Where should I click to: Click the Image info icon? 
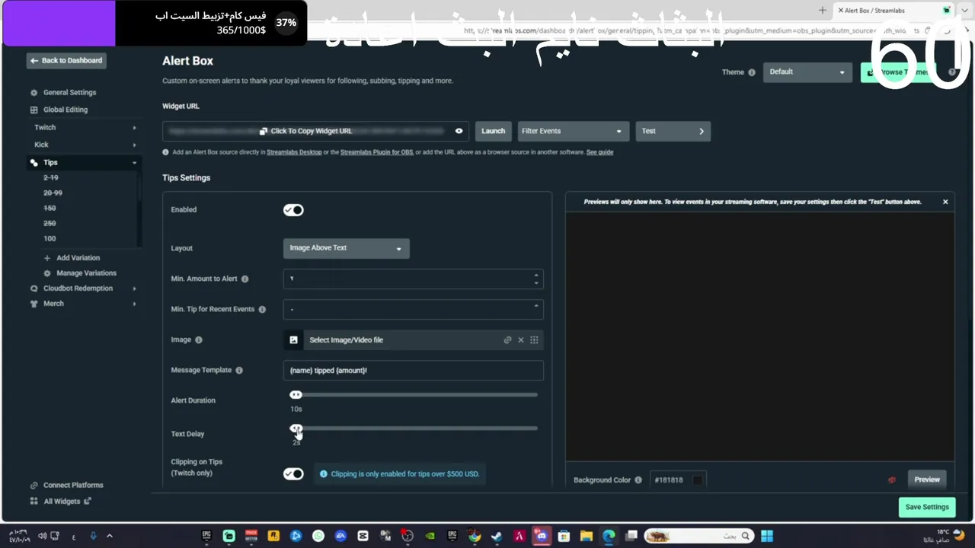199,340
